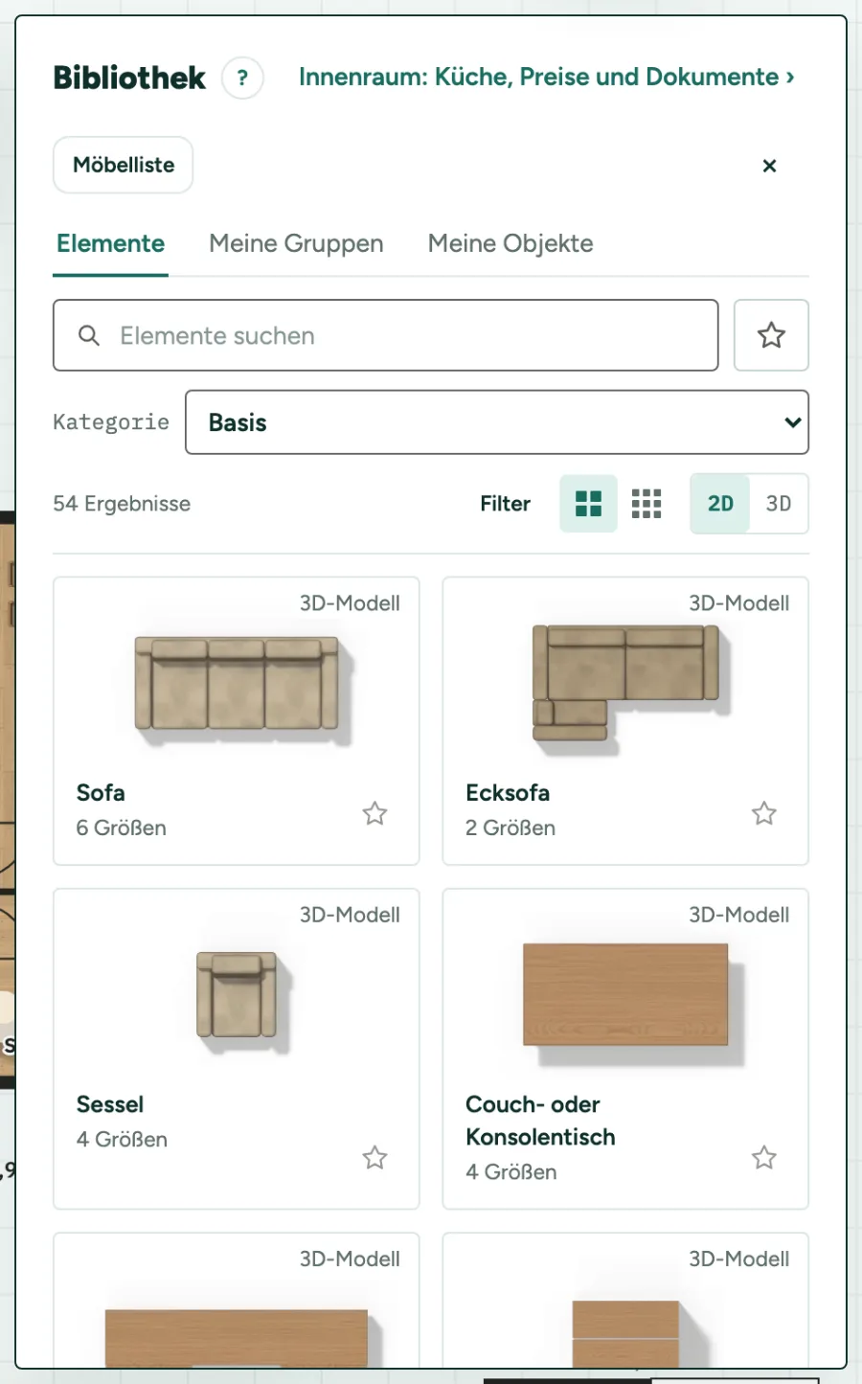The height and width of the screenshot is (1384, 862).
Task: Favorite the Sofa item star
Action: pos(374,813)
